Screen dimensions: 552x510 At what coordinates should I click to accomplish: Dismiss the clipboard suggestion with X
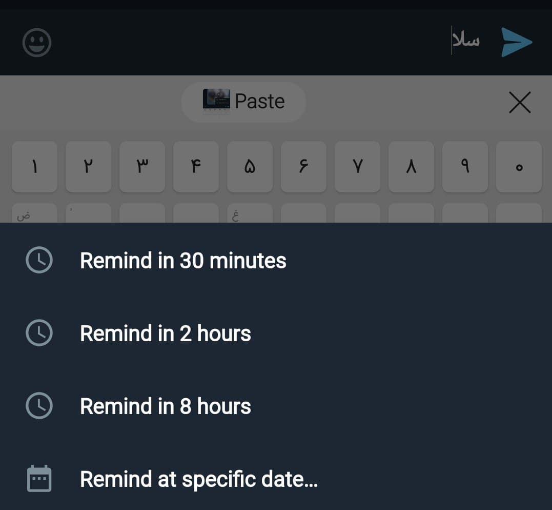pos(520,103)
